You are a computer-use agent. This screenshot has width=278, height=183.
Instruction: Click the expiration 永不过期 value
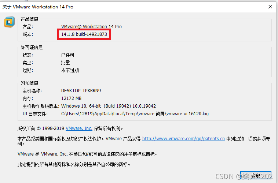pyautogui.click(x=70, y=70)
